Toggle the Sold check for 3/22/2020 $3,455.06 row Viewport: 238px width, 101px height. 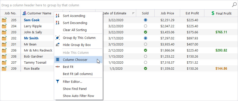click(146, 32)
